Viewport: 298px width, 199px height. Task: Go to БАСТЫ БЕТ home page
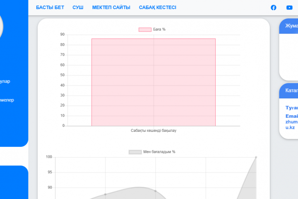pyautogui.click(x=50, y=7)
